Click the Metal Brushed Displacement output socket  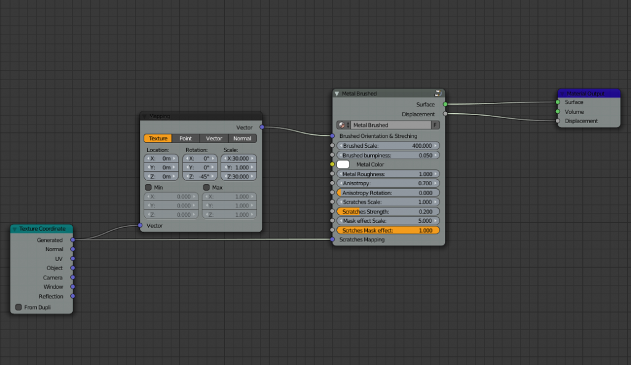445,114
